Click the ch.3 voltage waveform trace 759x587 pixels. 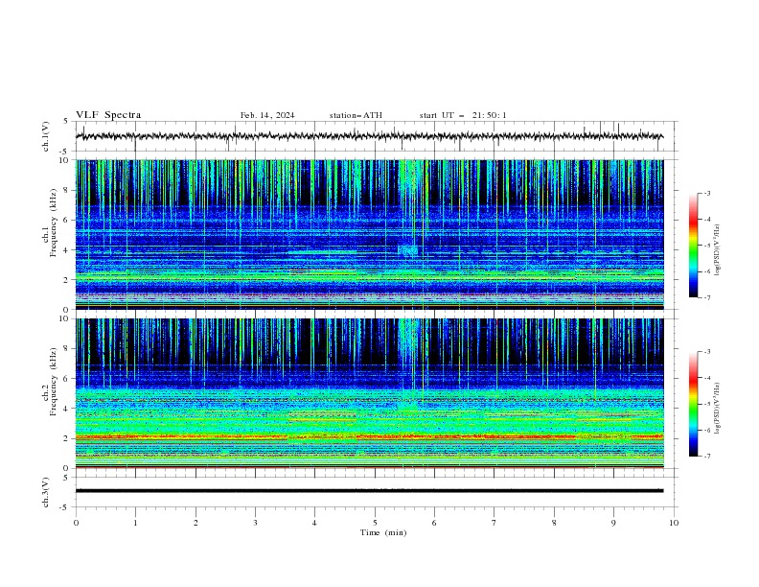(x=369, y=491)
